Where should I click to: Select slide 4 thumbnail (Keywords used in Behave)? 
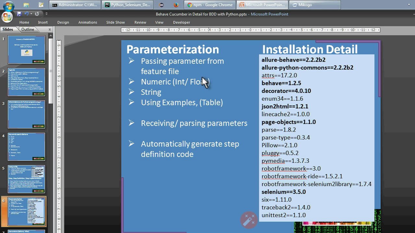27,147
